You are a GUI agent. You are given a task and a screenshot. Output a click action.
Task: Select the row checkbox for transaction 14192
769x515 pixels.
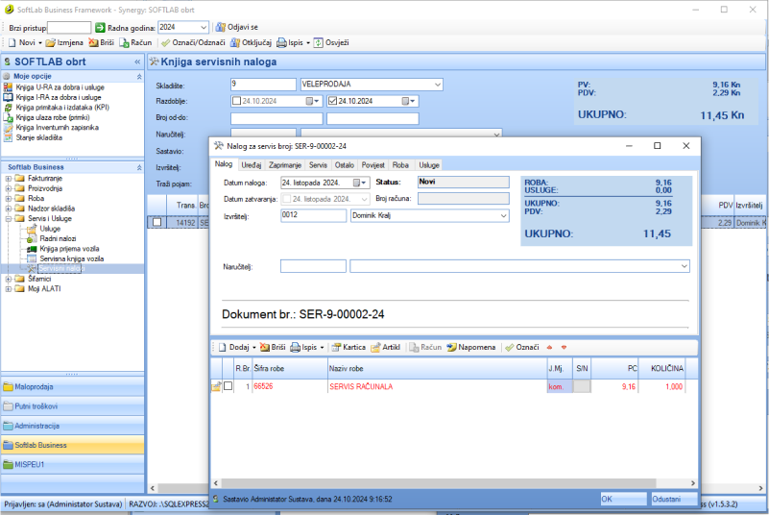[156, 222]
